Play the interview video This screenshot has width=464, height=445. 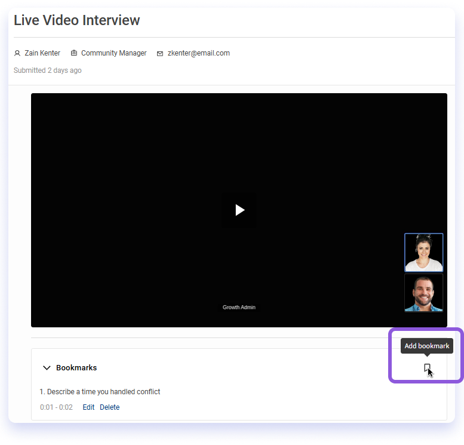[x=239, y=210]
